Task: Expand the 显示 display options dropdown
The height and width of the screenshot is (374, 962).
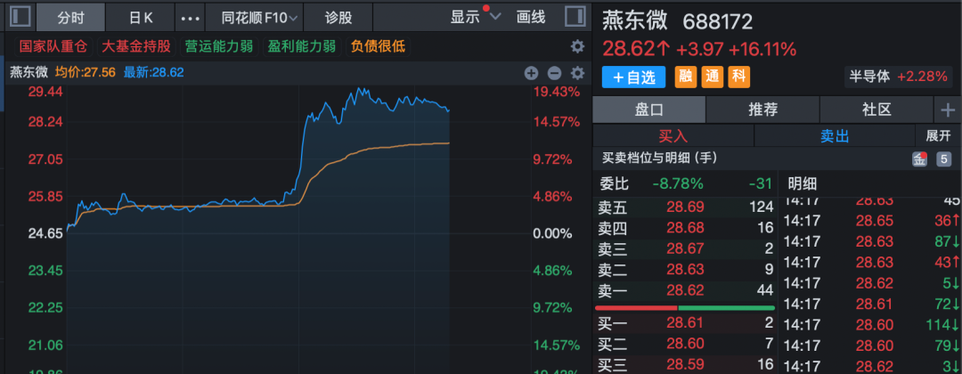Action: pyautogui.click(x=476, y=17)
